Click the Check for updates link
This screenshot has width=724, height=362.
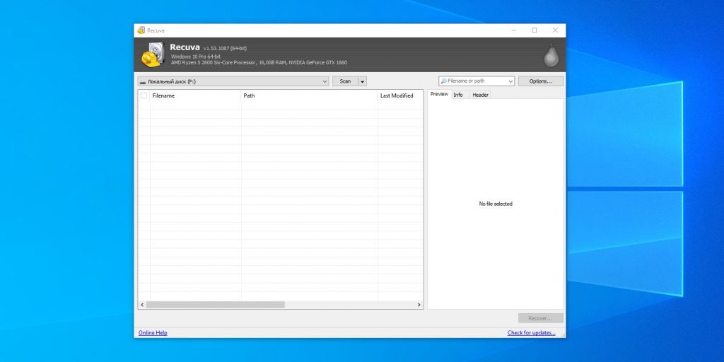click(531, 332)
